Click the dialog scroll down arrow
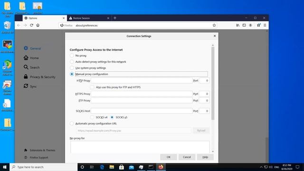Image resolution: width=304 pixels, height=171 pixels. click(x=213, y=151)
